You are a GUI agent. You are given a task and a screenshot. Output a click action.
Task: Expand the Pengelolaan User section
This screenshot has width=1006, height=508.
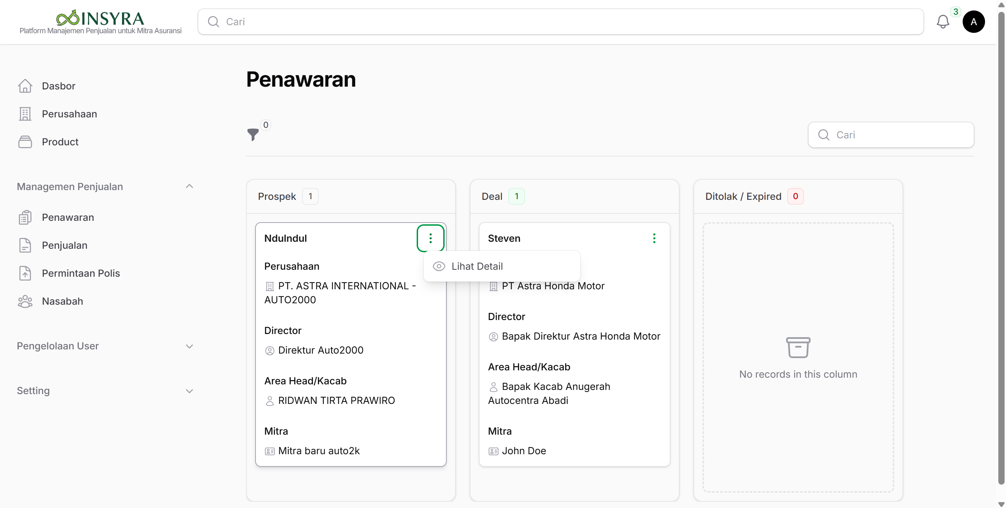[x=189, y=346]
